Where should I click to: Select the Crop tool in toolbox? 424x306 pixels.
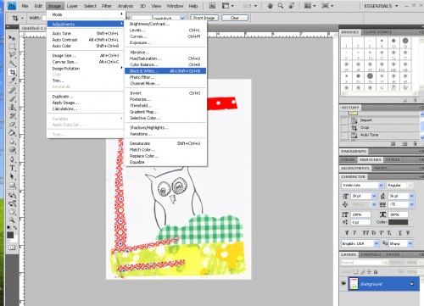(x=12, y=72)
